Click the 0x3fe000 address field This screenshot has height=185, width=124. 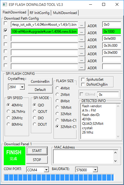coord(111,53)
